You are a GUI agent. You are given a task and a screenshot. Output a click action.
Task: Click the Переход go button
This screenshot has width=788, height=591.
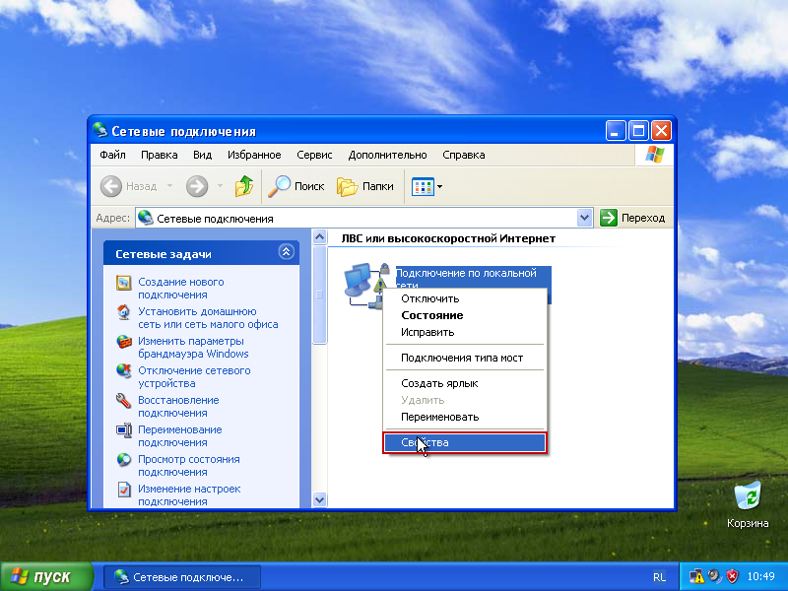point(632,218)
